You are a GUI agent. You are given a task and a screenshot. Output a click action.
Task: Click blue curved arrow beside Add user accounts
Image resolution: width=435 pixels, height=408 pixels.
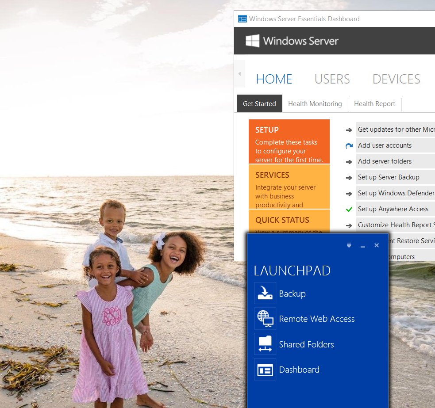(349, 146)
